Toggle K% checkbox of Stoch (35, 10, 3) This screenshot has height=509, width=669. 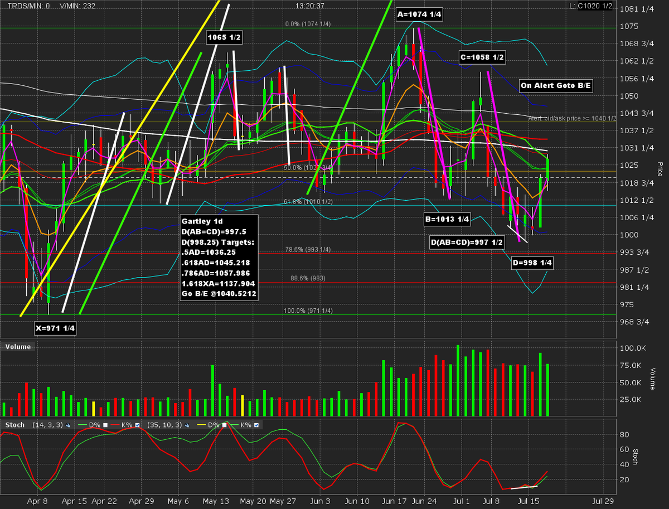[x=256, y=425]
